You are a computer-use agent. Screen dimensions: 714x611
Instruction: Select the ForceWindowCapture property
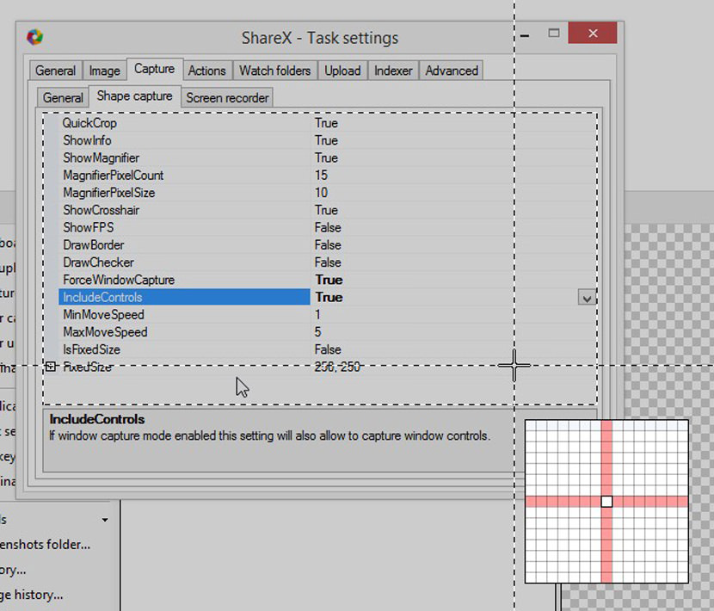pyautogui.click(x=119, y=280)
